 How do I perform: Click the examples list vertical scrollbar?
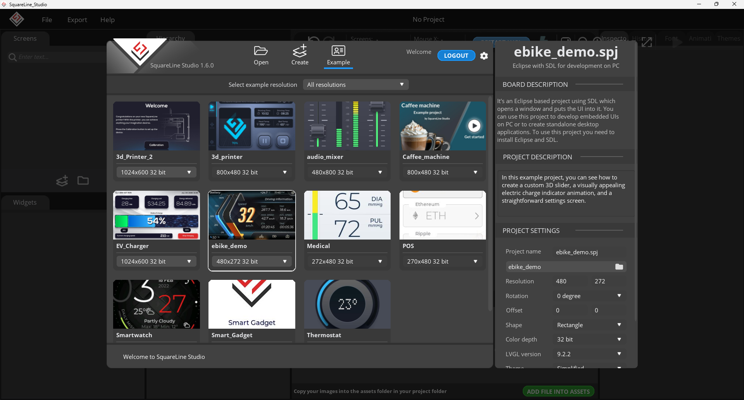490,203
